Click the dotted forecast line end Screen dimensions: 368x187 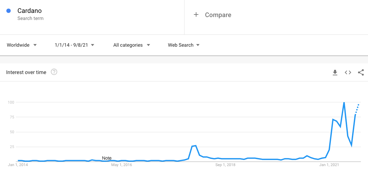[359, 104]
